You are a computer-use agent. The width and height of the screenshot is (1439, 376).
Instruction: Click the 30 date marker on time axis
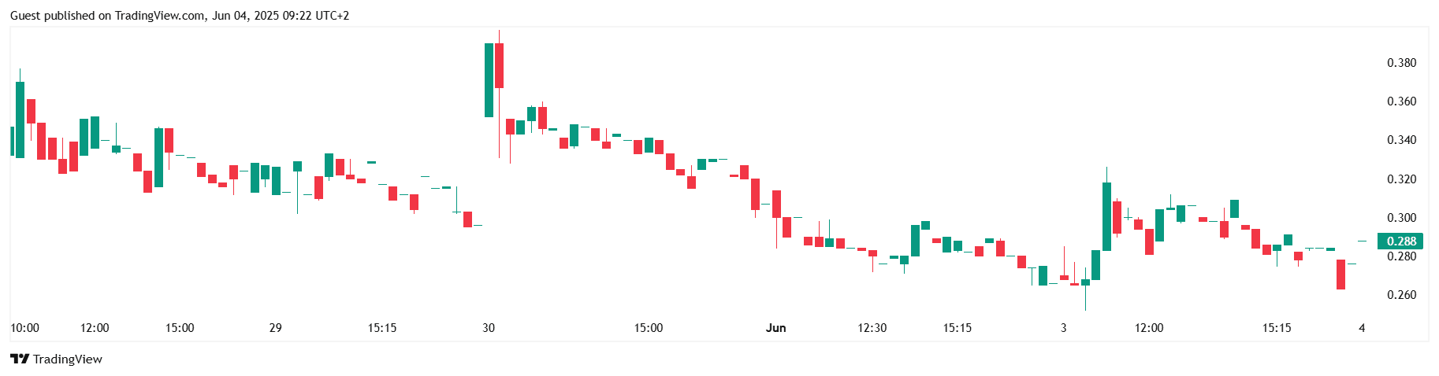(489, 328)
